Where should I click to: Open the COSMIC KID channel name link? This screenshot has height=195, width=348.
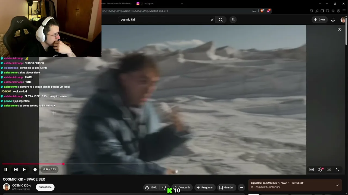coord(20,186)
